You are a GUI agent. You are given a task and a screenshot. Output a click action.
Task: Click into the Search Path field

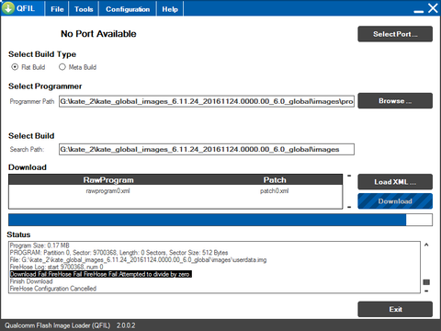point(207,149)
